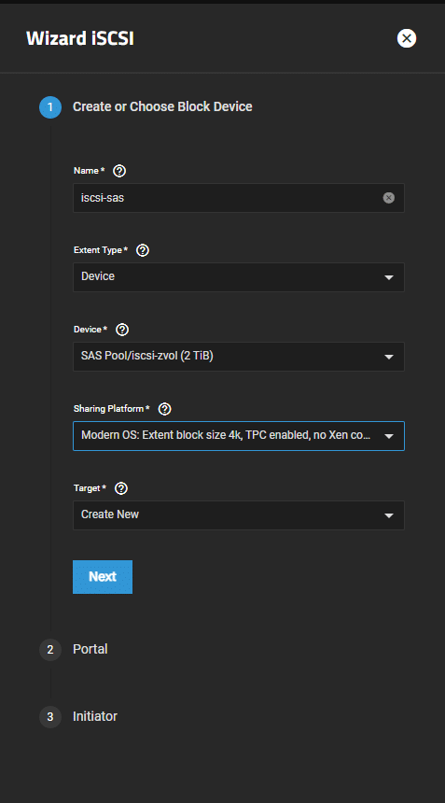This screenshot has width=445, height=803.
Task: Show help for Extent Type
Action: click(x=143, y=250)
